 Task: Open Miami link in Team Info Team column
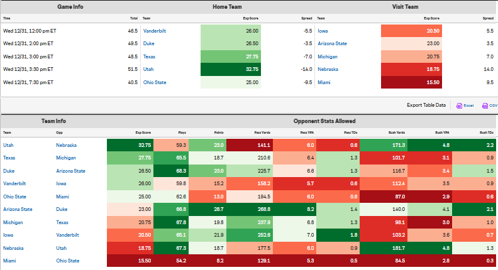point(9,261)
